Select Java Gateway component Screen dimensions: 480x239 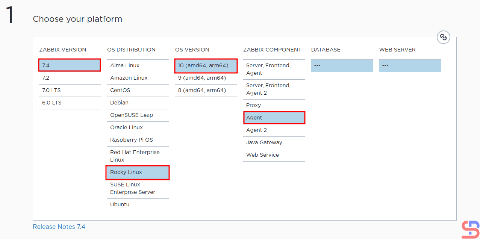pos(274,142)
